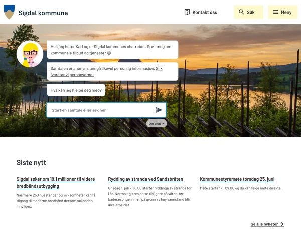Open 'Kommunestyremøte torsdag 25. juni' article

click(237, 179)
